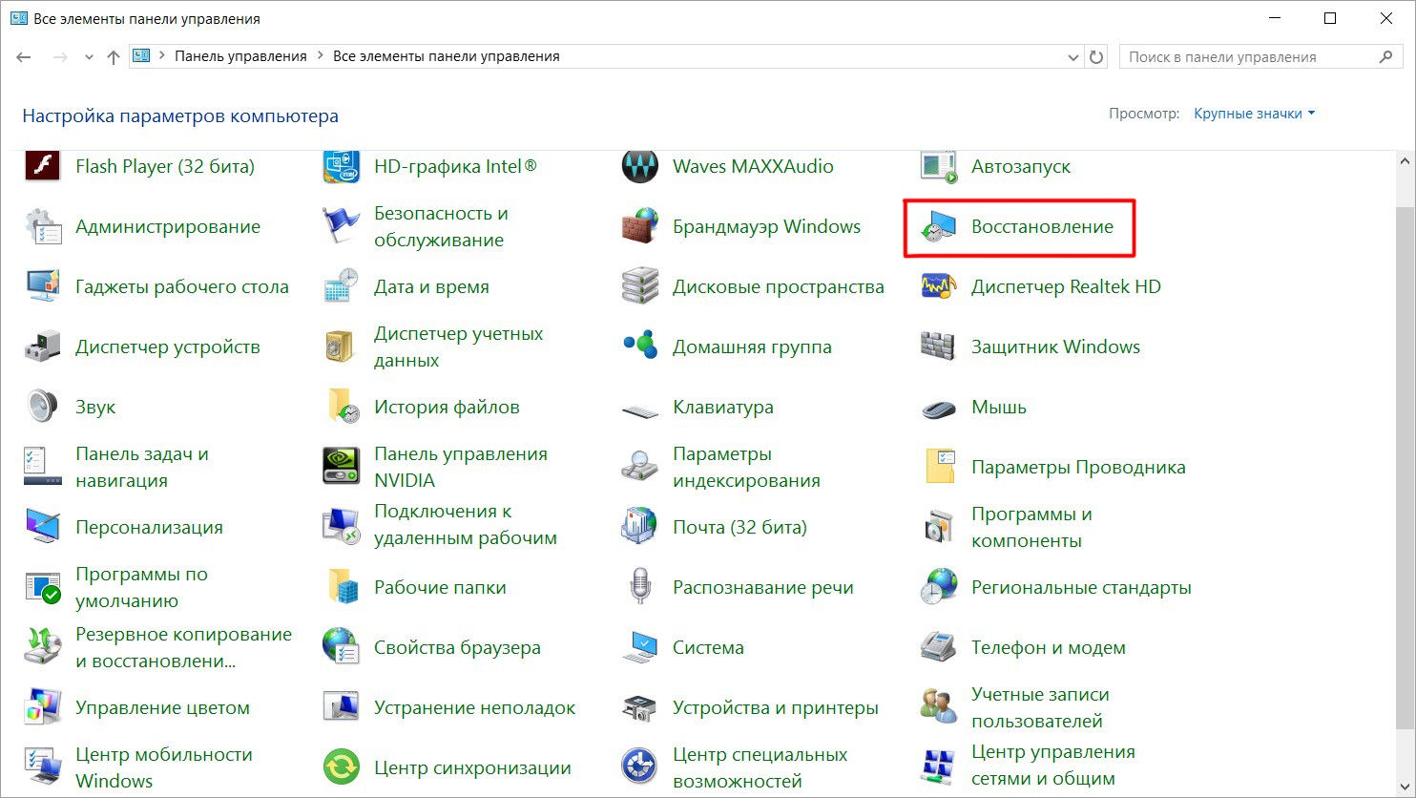Open the Брандмауэр Windows brick wall icon
Viewport: 1416px width, 798px height.
[639, 227]
